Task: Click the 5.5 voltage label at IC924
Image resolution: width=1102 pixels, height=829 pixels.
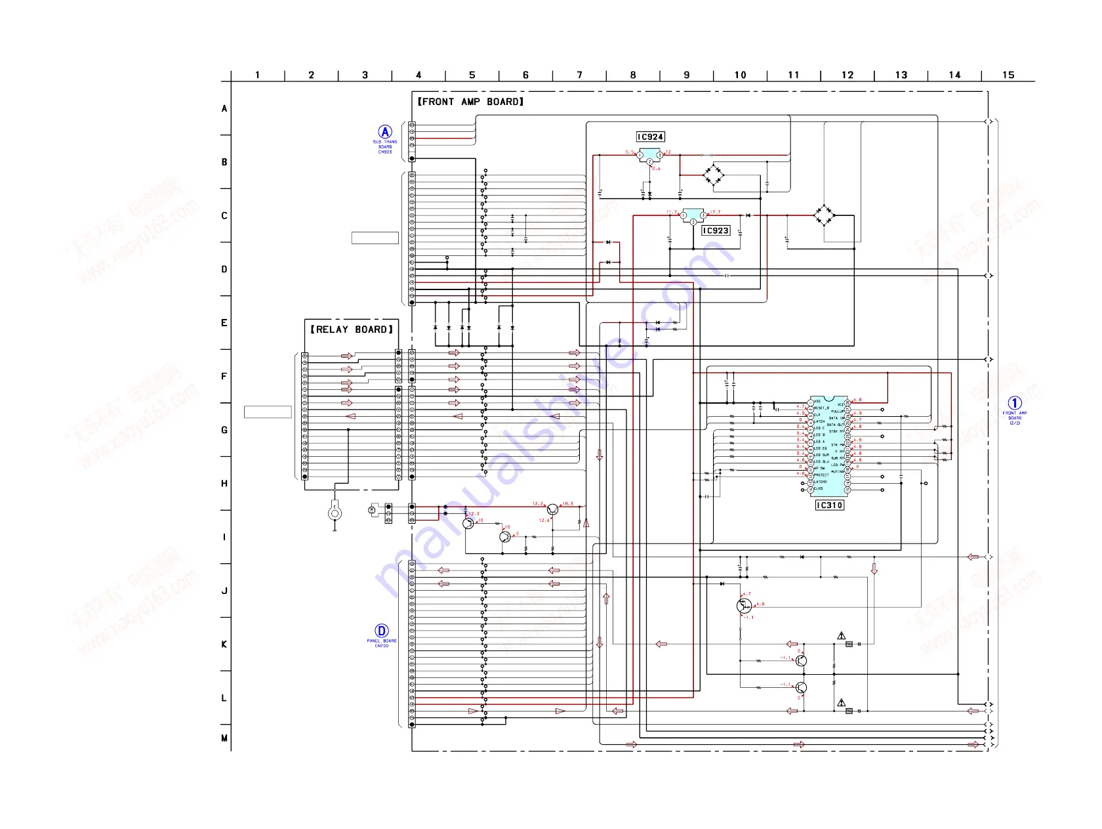Action: 630,152
